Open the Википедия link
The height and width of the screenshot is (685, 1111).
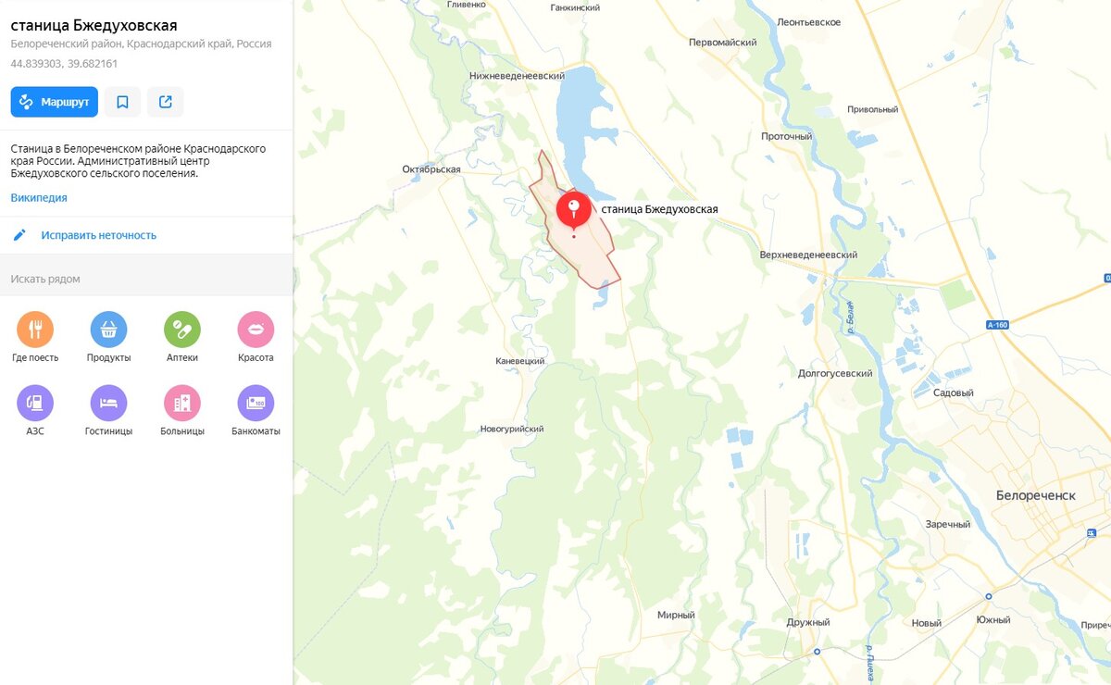point(39,197)
